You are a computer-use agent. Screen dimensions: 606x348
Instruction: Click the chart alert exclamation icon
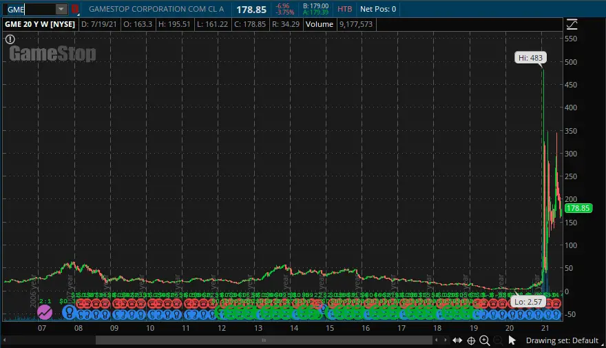[10, 39]
